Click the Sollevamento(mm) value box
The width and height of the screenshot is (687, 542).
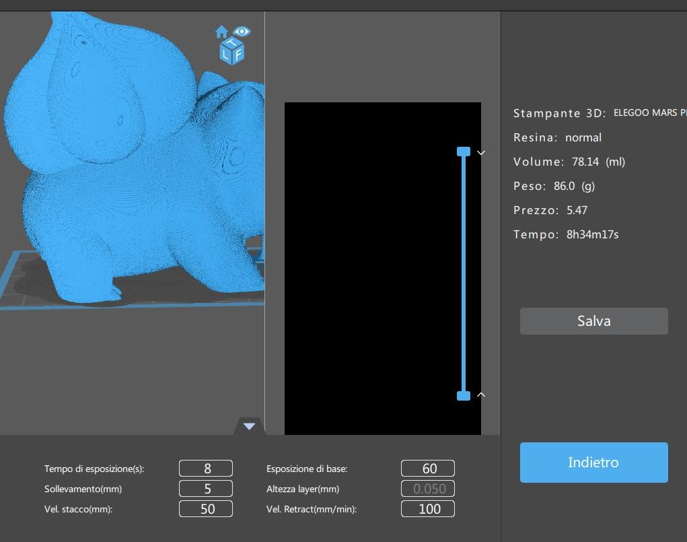coord(206,489)
